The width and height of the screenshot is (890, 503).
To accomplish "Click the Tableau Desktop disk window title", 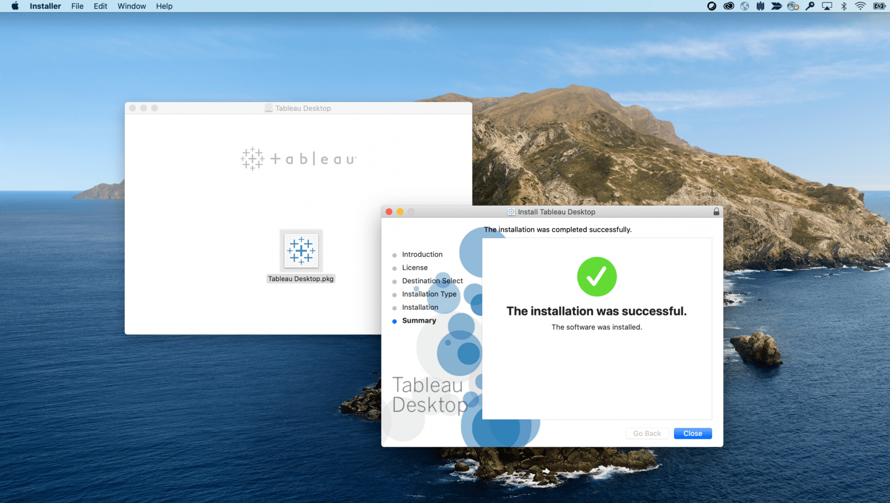I will [303, 108].
